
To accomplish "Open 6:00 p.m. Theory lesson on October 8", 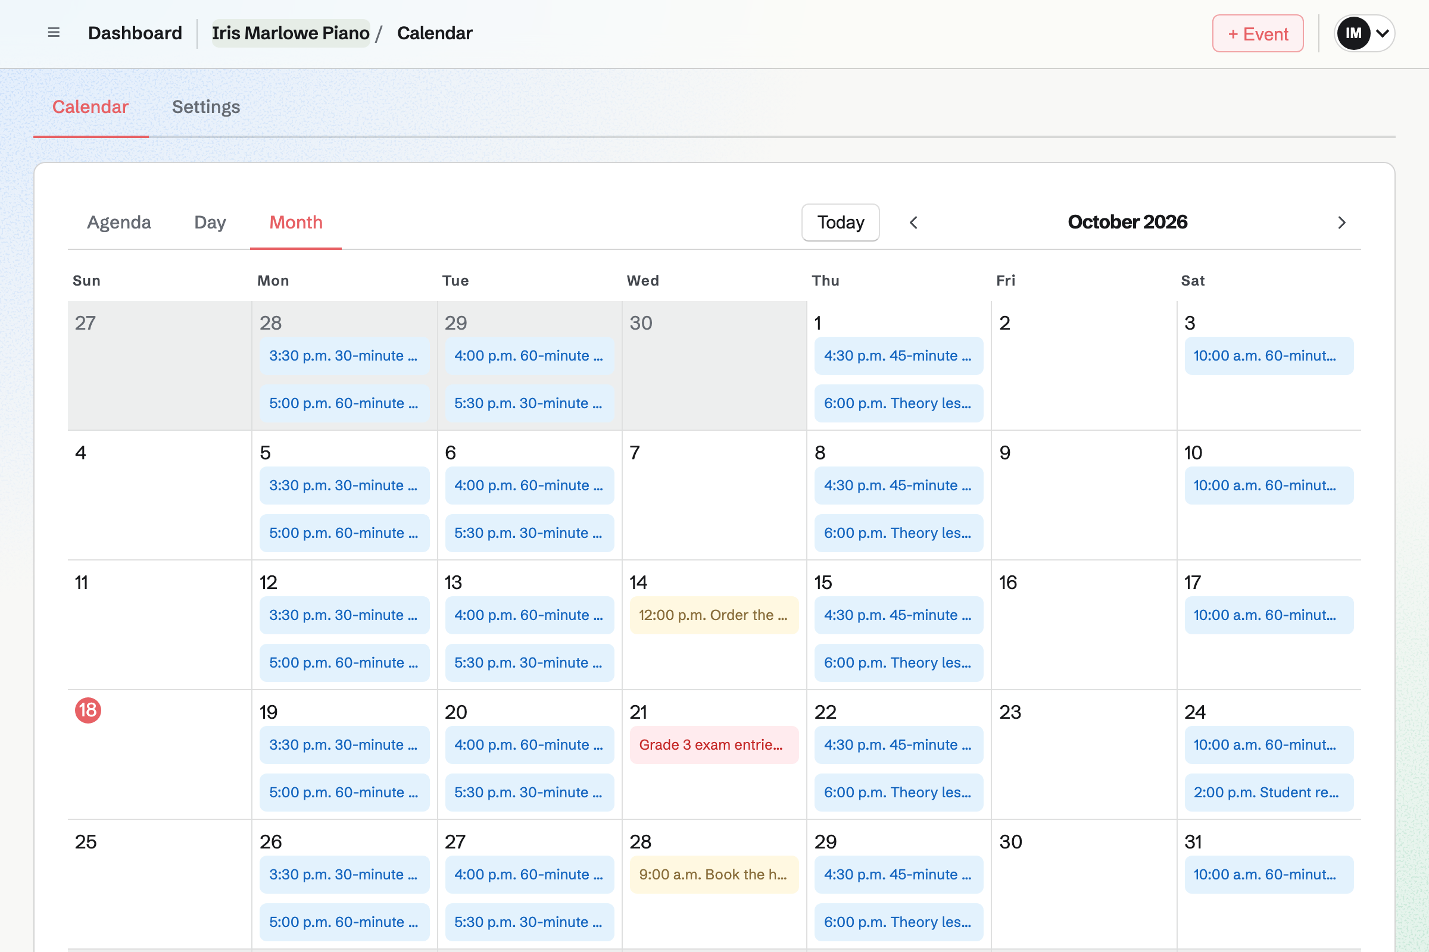I will pyautogui.click(x=899, y=533).
